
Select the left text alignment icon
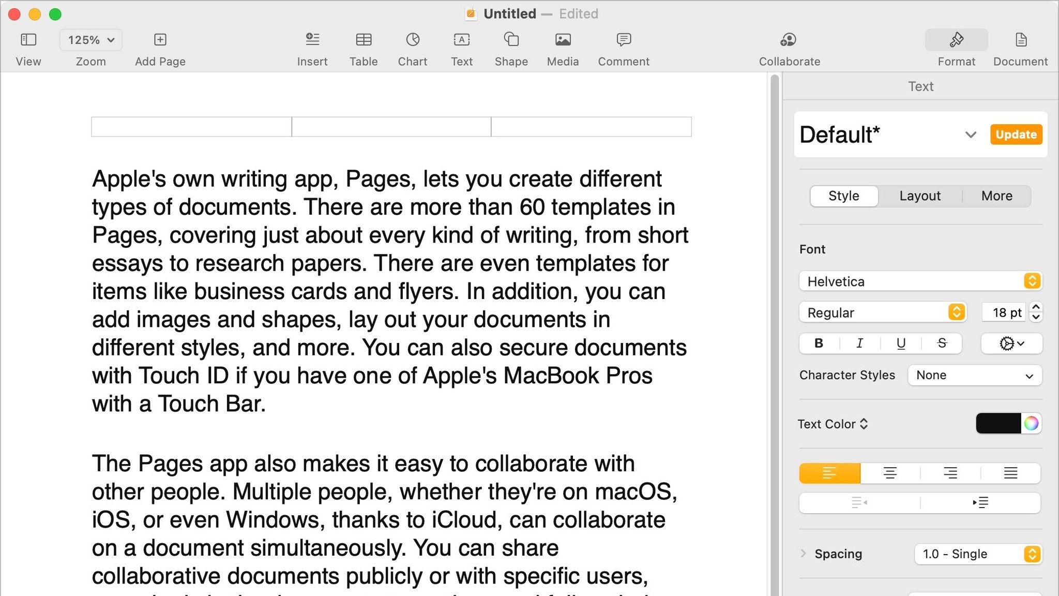(x=829, y=473)
